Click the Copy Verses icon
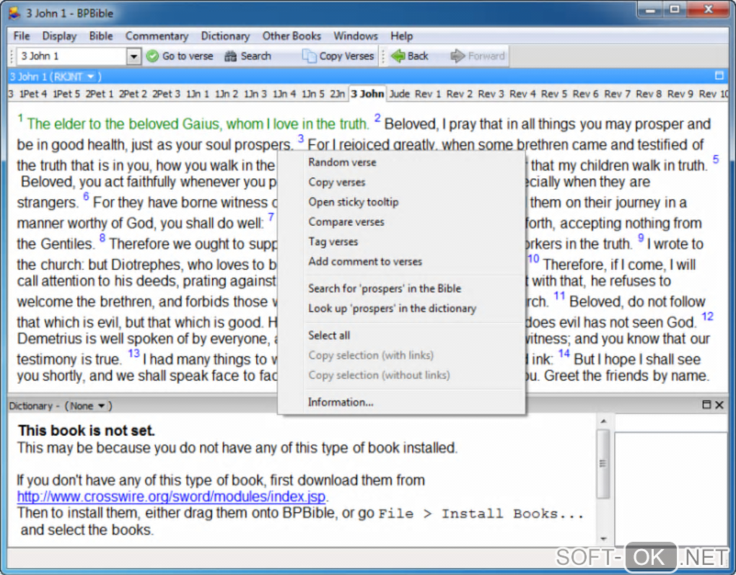This screenshot has height=575, width=736. [x=309, y=56]
